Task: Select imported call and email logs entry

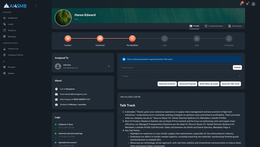Action: 70,134
